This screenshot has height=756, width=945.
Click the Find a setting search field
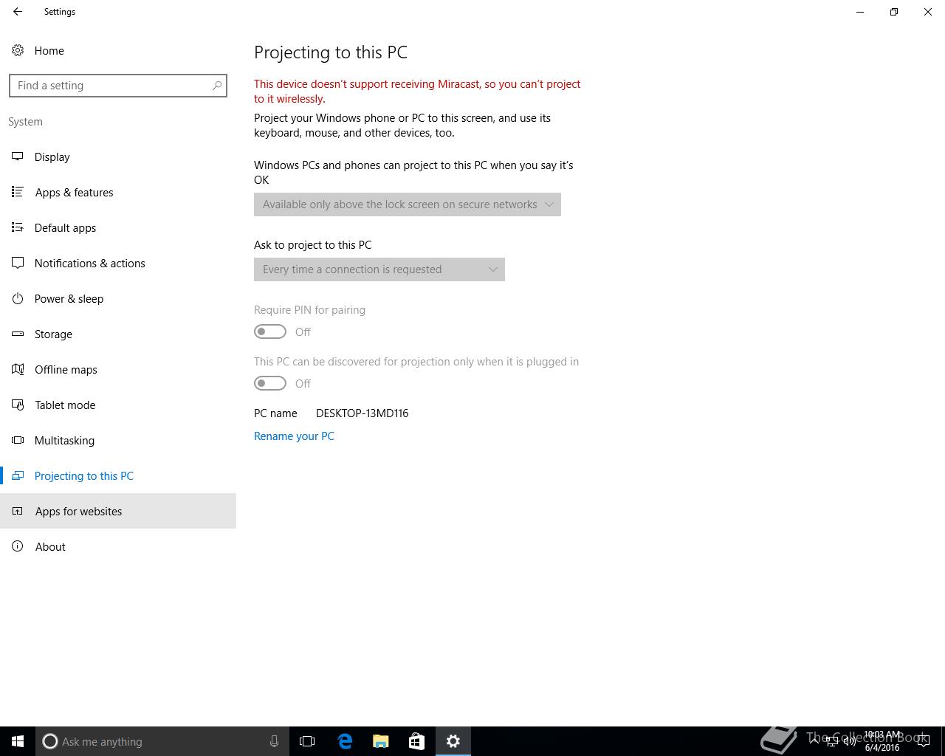118,86
